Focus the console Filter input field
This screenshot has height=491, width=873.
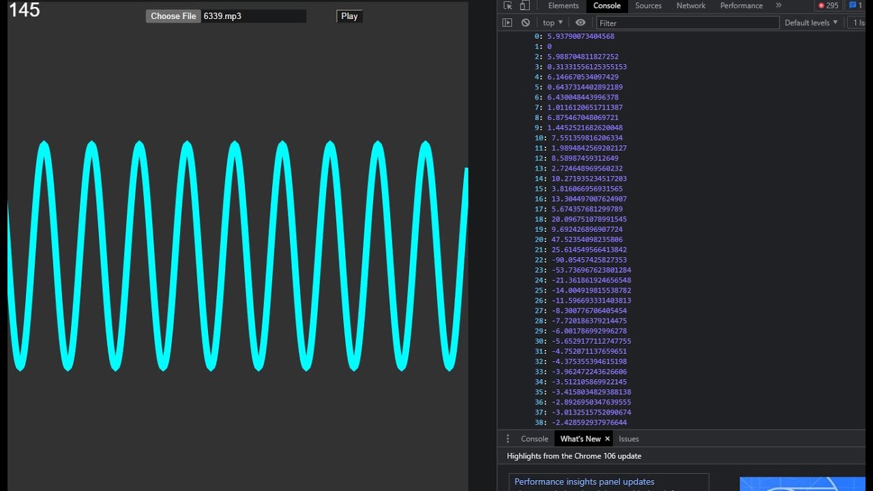pos(687,23)
